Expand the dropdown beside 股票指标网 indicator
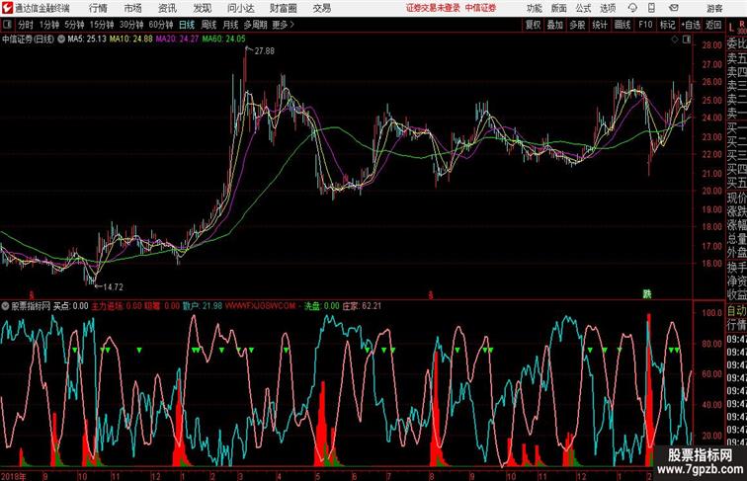Image resolution: width=747 pixels, height=481 pixels. pyautogui.click(x=5, y=306)
